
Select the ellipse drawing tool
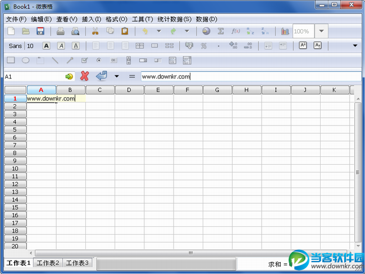click(x=26, y=61)
